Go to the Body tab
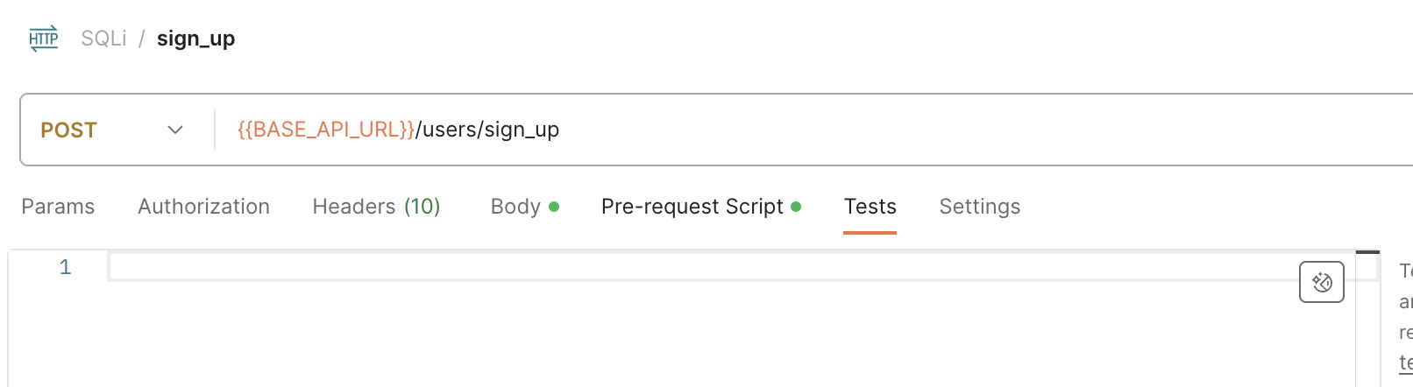Image resolution: width=1413 pixels, height=387 pixels. (x=515, y=207)
